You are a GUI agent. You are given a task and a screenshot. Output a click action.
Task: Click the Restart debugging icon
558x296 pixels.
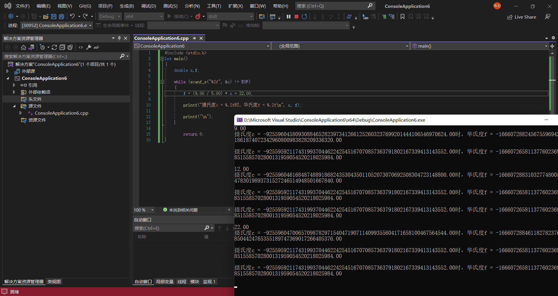(x=304, y=17)
